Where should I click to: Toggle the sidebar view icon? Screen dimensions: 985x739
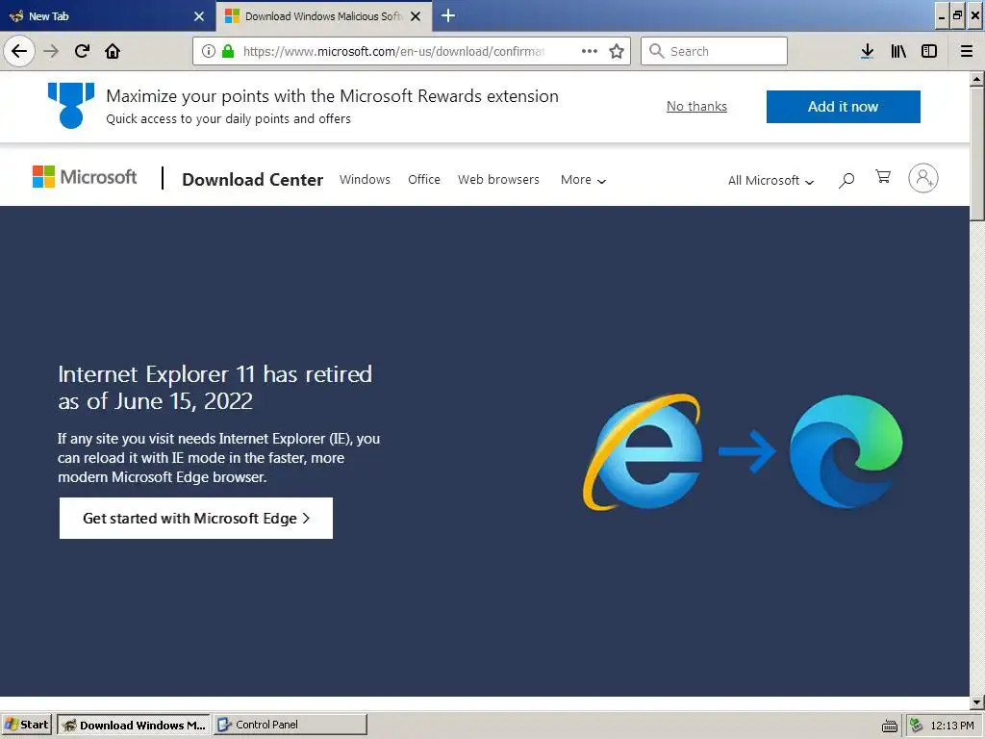coord(929,51)
